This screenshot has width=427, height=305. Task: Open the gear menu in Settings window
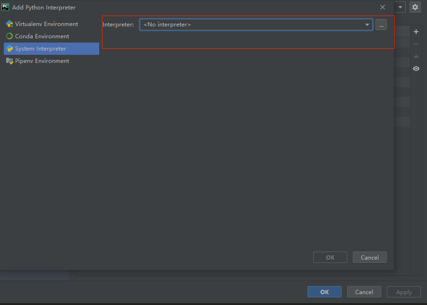point(415,7)
